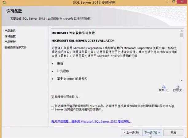This screenshot has width=188, height=138.
Task: Maximize the setup window
Action: pos(174,2)
